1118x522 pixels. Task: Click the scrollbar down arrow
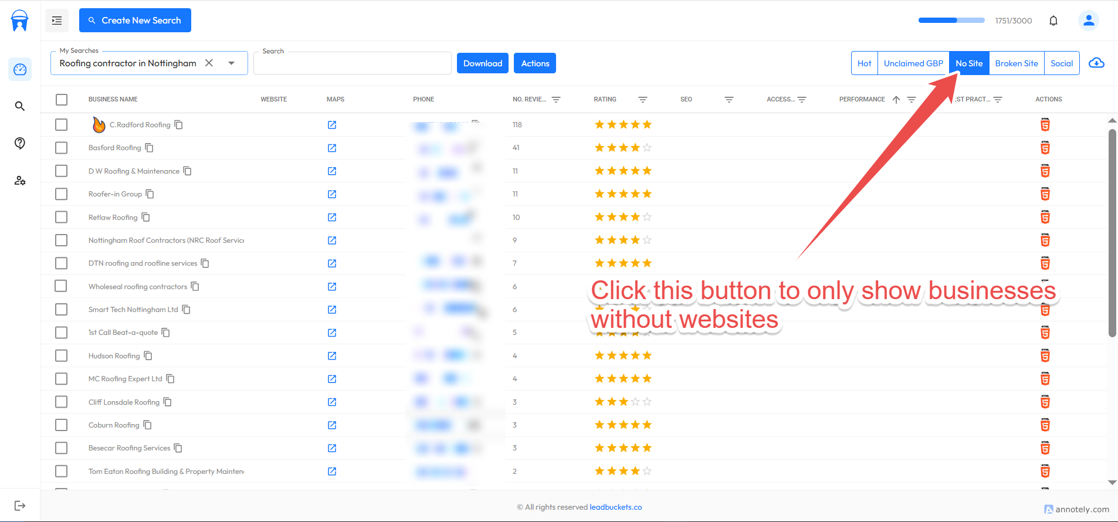[1112, 483]
